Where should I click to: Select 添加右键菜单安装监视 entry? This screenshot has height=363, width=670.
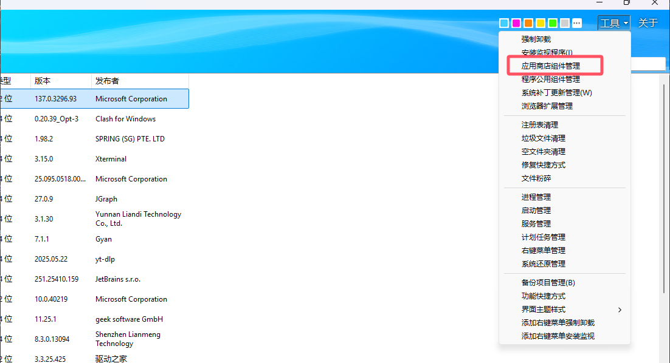(x=564, y=336)
